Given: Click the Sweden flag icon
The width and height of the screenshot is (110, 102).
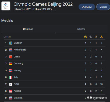Looking at the screenshot, I should 11,43.
